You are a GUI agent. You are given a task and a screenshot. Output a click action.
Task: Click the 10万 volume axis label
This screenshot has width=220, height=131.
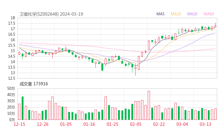pos(11,113)
